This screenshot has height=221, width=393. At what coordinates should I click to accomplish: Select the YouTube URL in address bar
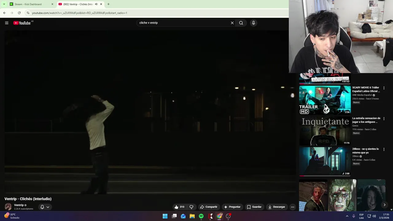click(x=80, y=13)
